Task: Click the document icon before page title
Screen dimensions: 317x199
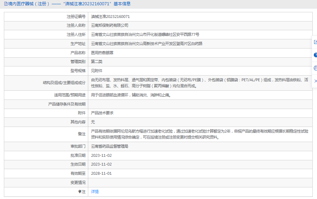Action: [x=6, y=4]
